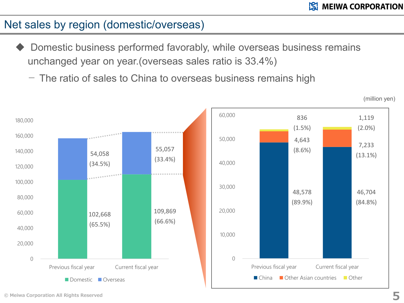Click 'Previous fiscal year' label under left chart
The image size is (404, 303).
pos(72,267)
